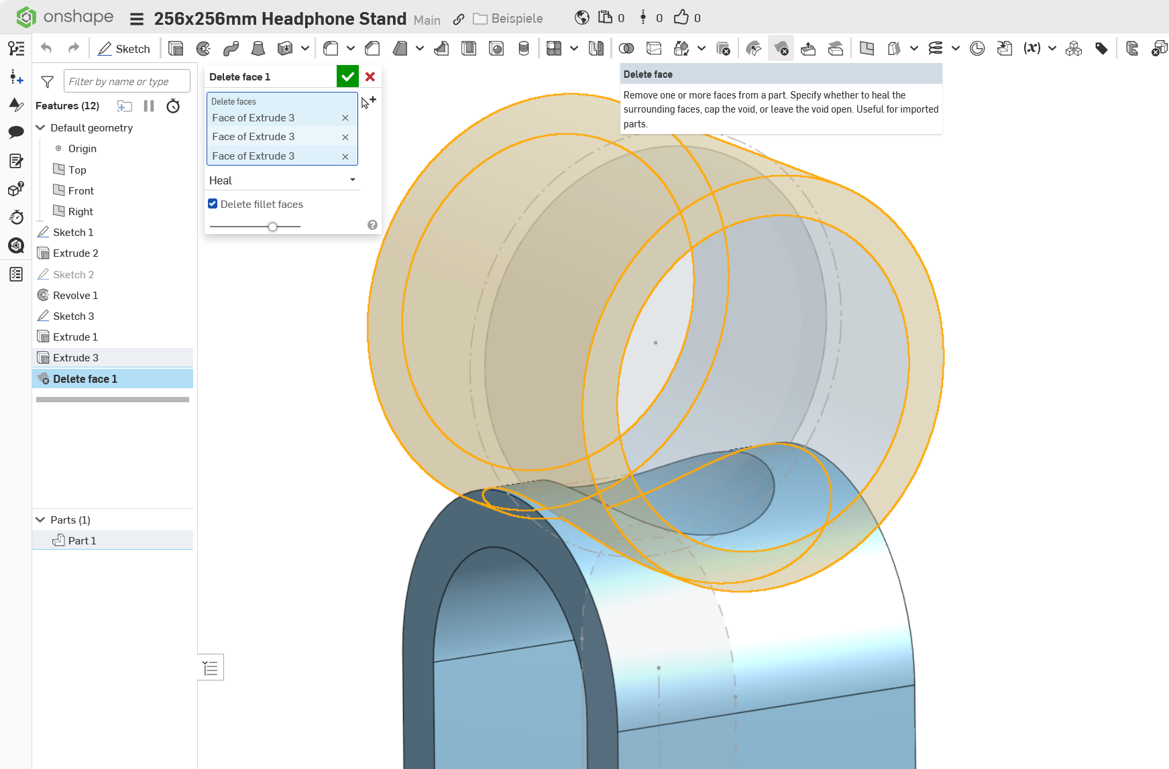
Task: Open the Onshape main hamburger menu
Action: click(x=137, y=19)
